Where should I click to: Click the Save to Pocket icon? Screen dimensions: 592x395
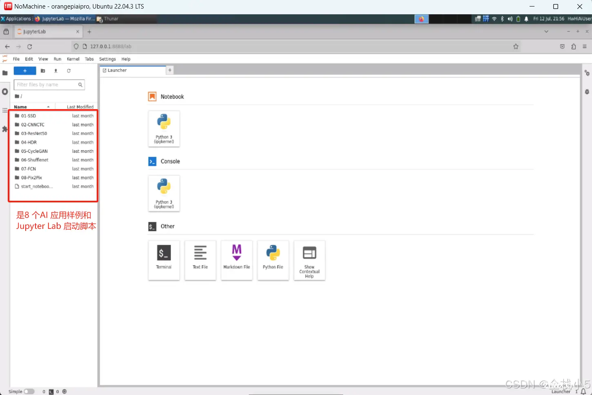pos(562,46)
